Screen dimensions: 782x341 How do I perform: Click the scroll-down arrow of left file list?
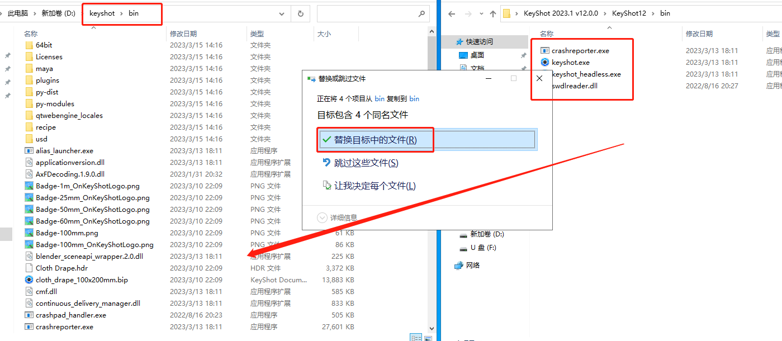click(432, 329)
